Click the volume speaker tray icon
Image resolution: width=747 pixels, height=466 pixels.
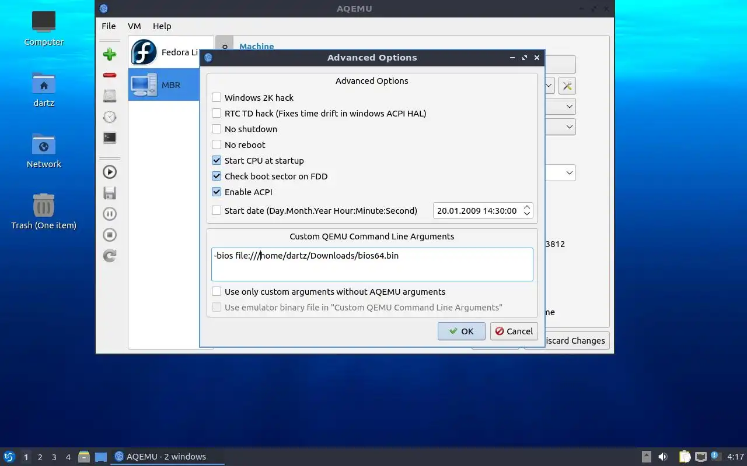663,457
